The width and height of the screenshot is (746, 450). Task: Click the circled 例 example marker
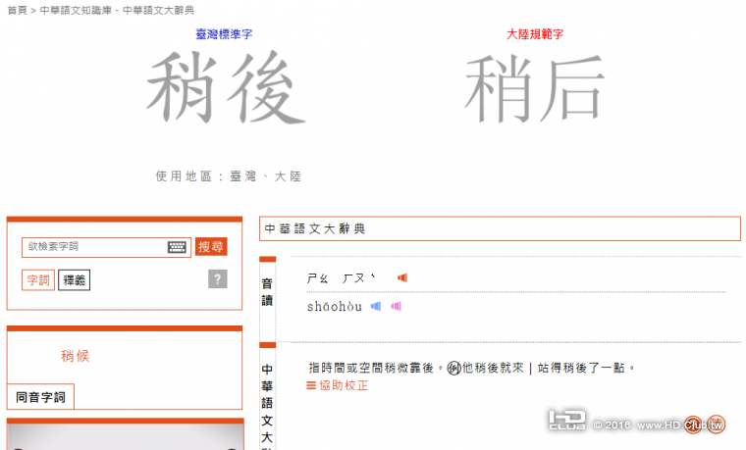(x=454, y=369)
